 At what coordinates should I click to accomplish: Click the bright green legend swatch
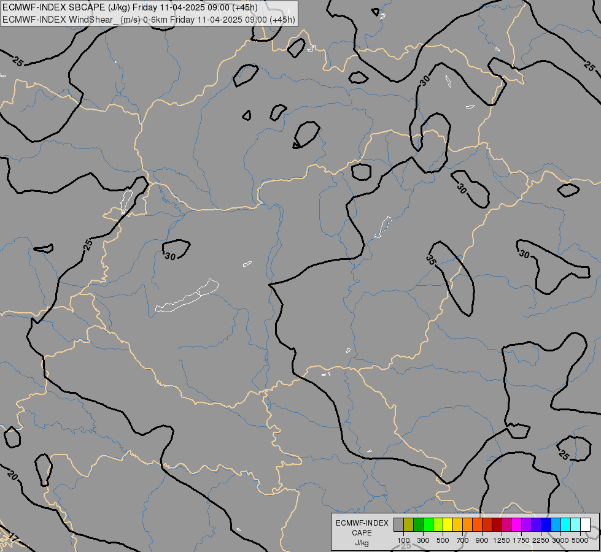428,524
